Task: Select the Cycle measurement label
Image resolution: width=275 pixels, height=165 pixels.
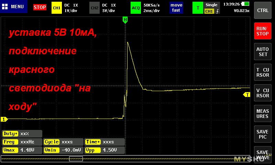Action: point(52,142)
